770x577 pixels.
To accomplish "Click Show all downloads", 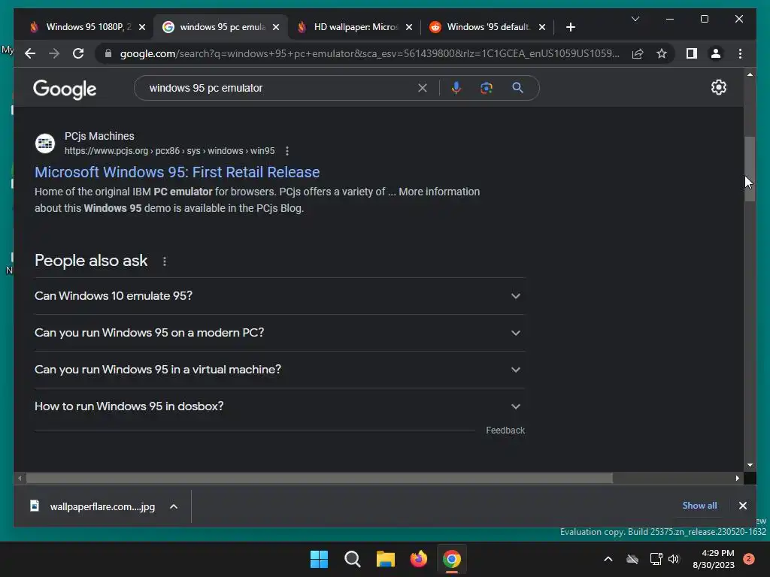I will tap(699, 506).
